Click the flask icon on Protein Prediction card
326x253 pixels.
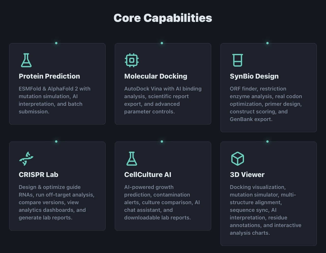[x=26, y=60]
